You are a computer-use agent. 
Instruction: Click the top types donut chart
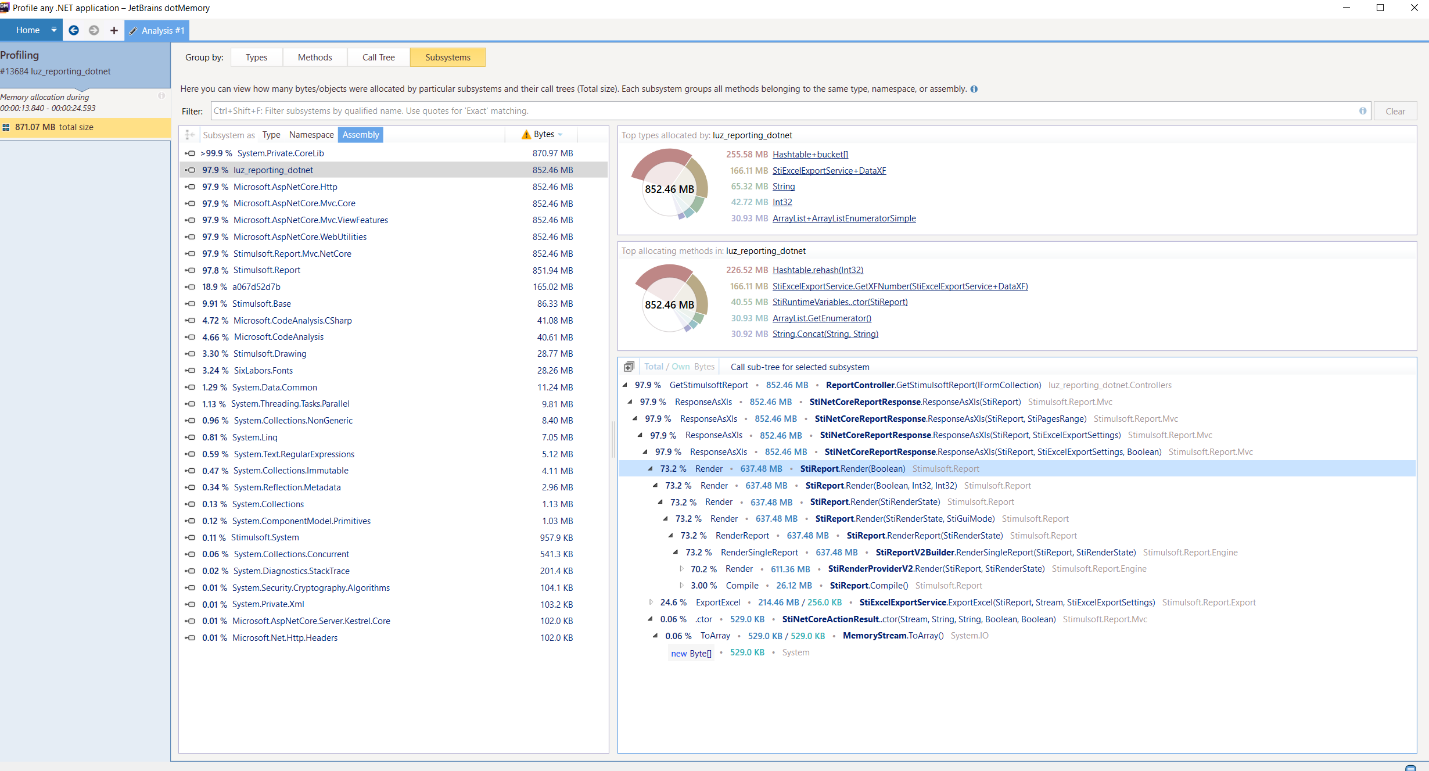[x=669, y=183]
